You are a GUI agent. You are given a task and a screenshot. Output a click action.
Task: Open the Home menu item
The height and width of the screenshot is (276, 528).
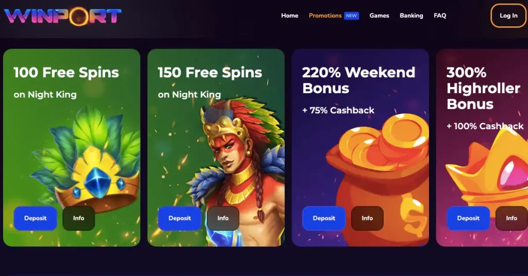pos(290,15)
